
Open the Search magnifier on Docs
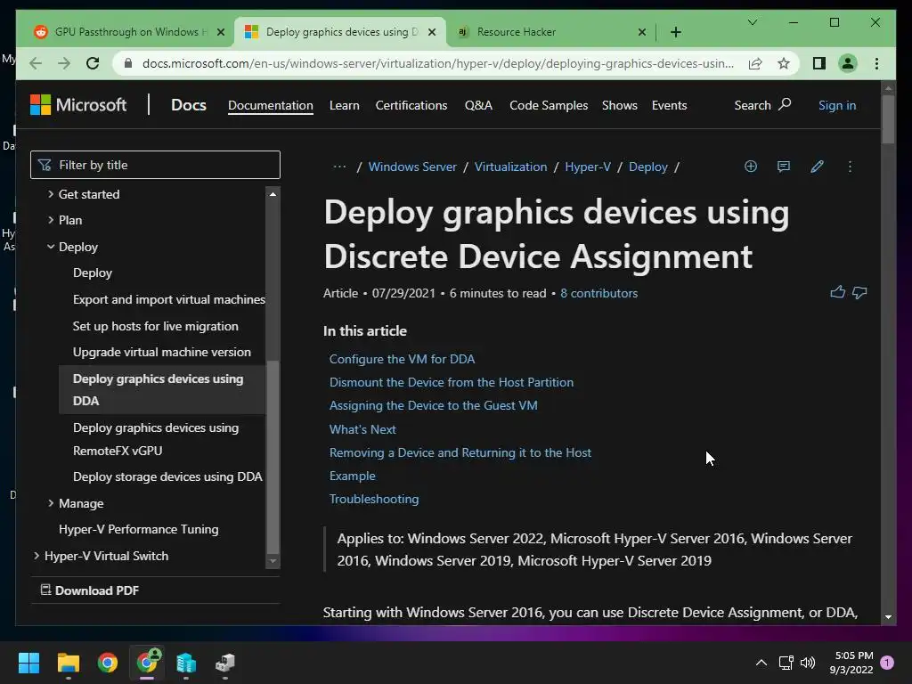click(785, 104)
